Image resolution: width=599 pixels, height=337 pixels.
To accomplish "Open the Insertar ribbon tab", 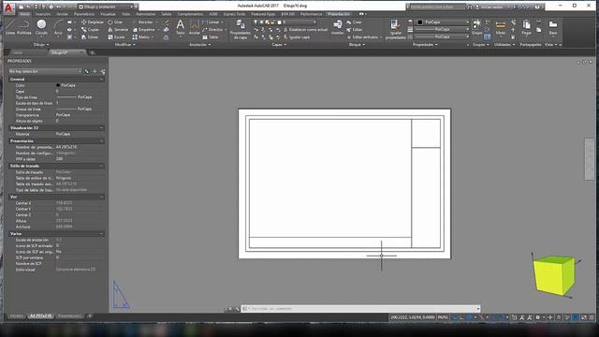I will pos(43,14).
